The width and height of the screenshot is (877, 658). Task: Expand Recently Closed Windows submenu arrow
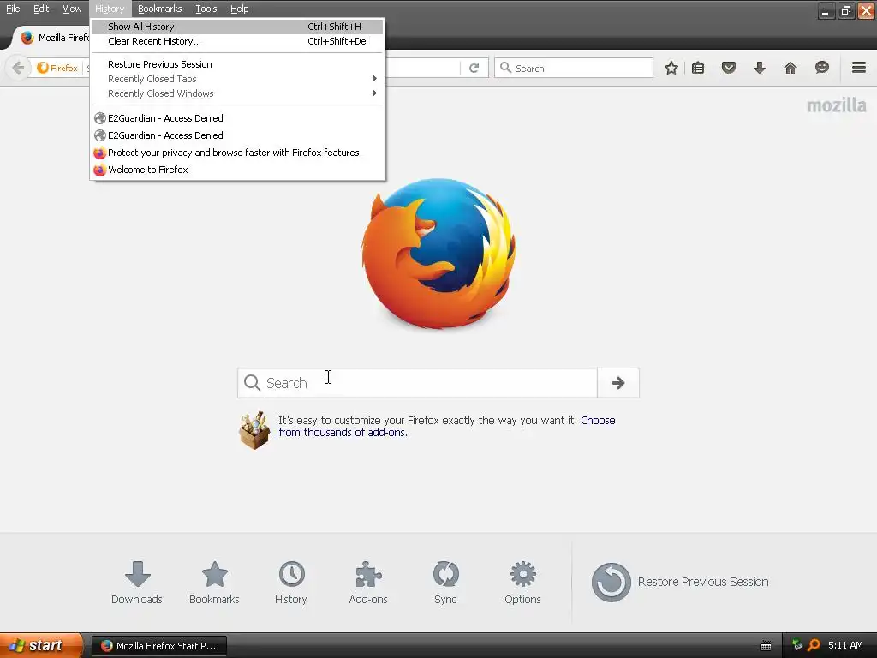click(x=375, y=93)
